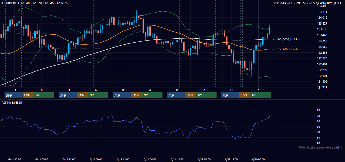This screenshot has height=162, width=345.
Task: Click the rightmost NY session box
Action: coord(261,95)
